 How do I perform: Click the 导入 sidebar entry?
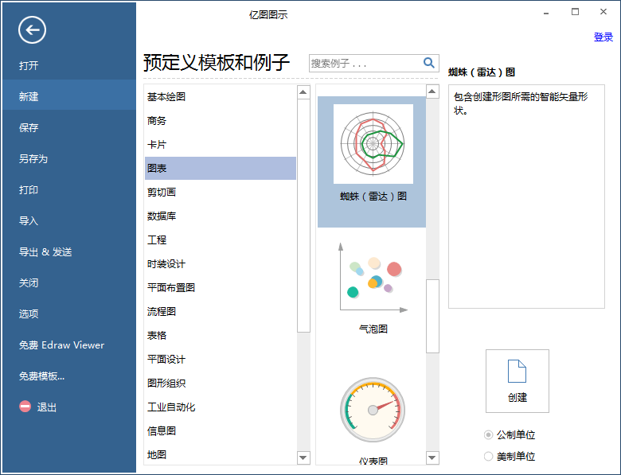click(29, 220)
